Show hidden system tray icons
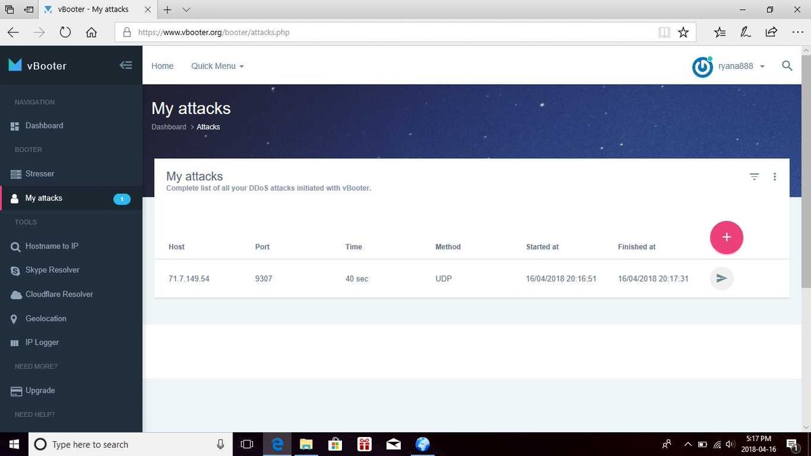The width and height of the screenshot is (811, 456). tap(688, 445)
